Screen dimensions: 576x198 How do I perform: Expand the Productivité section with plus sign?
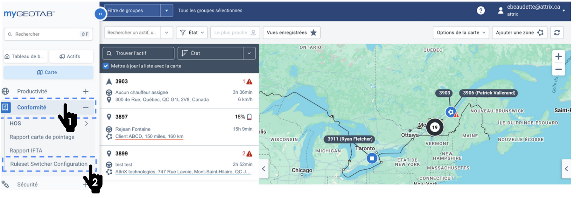coord(86,91)
